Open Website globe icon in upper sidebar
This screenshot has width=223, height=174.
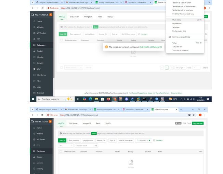point(34,27)
